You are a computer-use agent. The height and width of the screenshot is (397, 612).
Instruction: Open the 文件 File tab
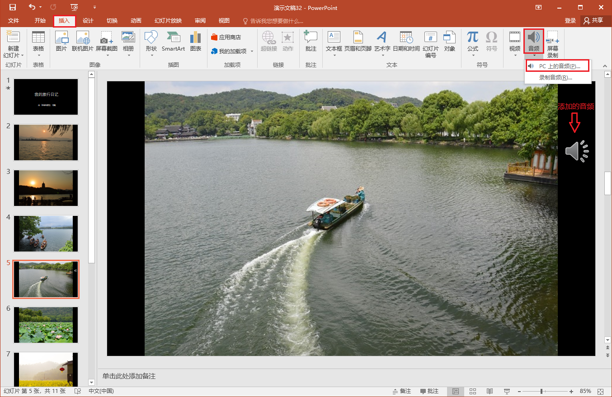pyautogui.click(x=14, y=21)
